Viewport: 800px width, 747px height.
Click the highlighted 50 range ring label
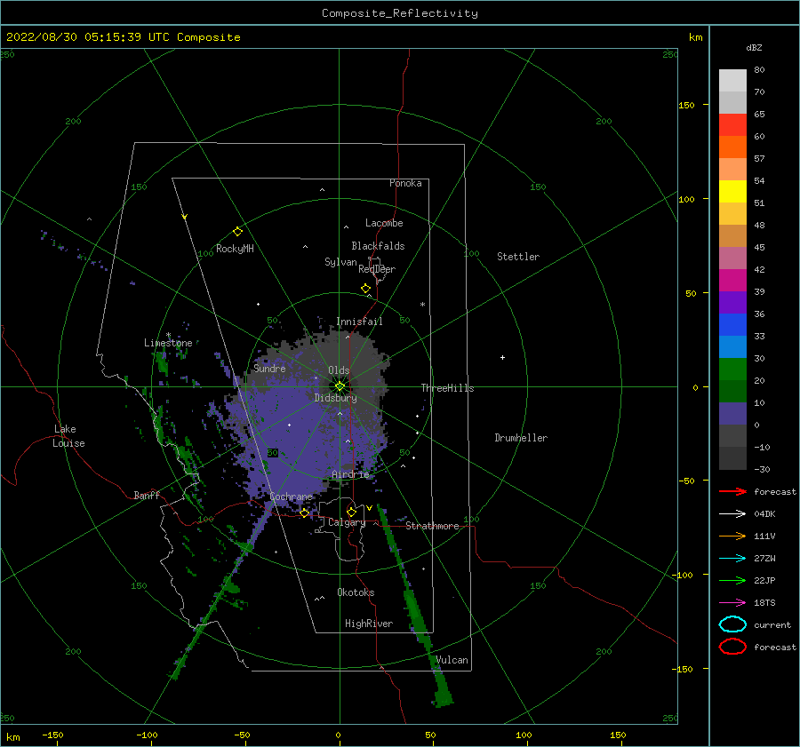click(x=273, y=453)
